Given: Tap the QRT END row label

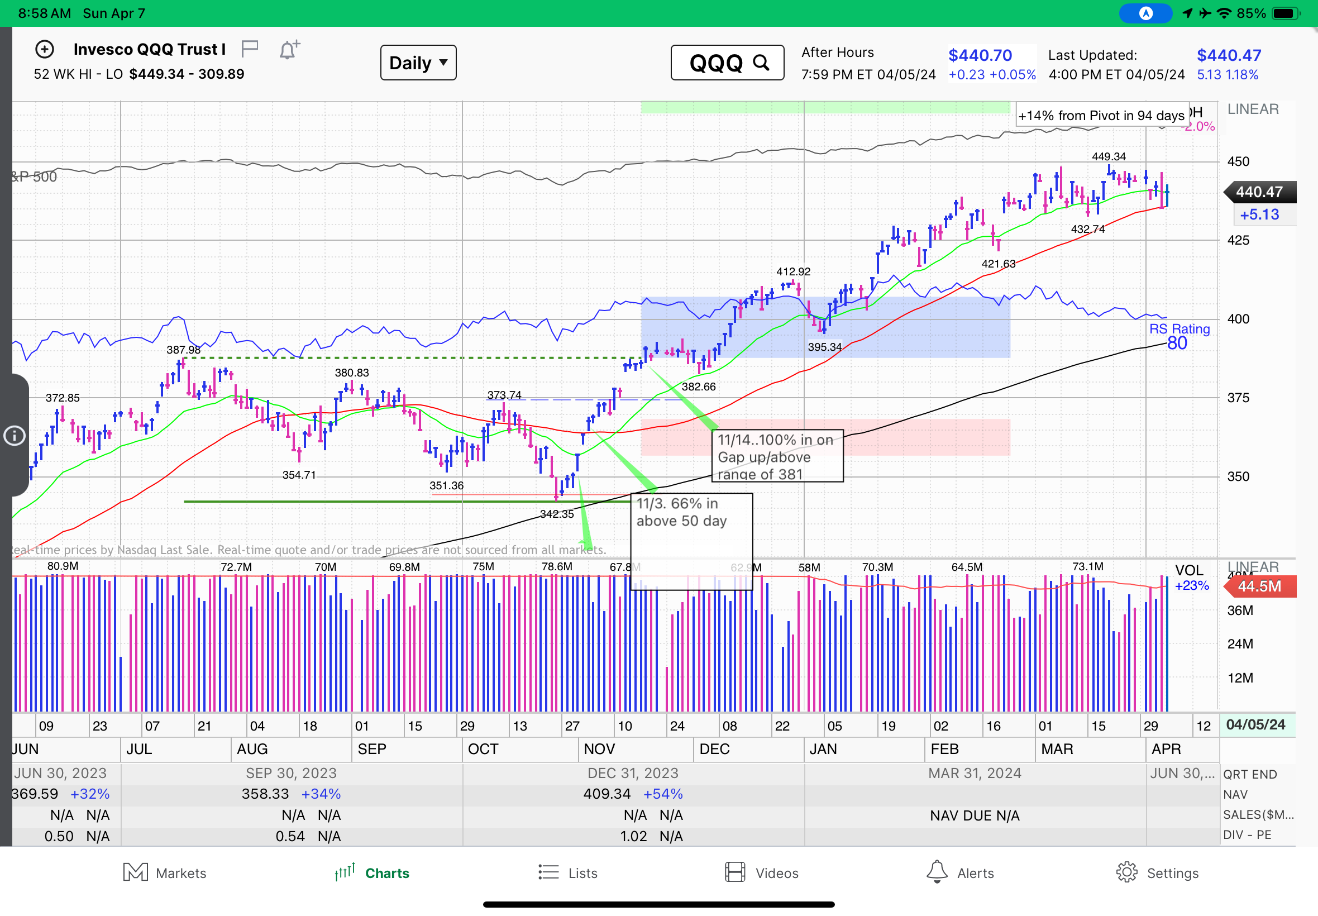Looking at the screenshot, I should pyautogui.click(x=1250, y=774).
